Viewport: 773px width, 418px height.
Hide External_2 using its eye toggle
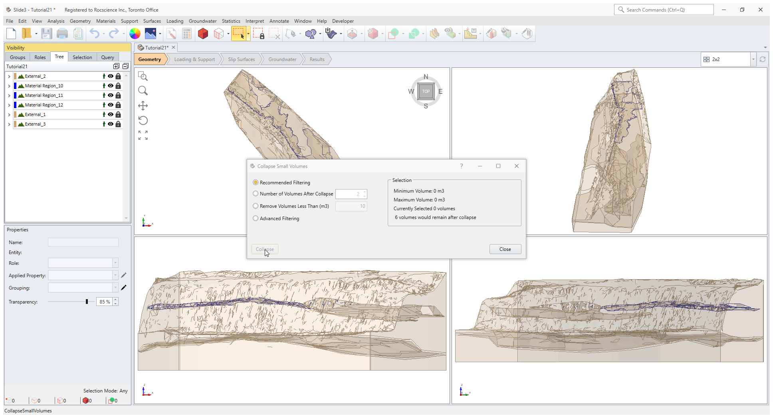(x=111, y=76)
